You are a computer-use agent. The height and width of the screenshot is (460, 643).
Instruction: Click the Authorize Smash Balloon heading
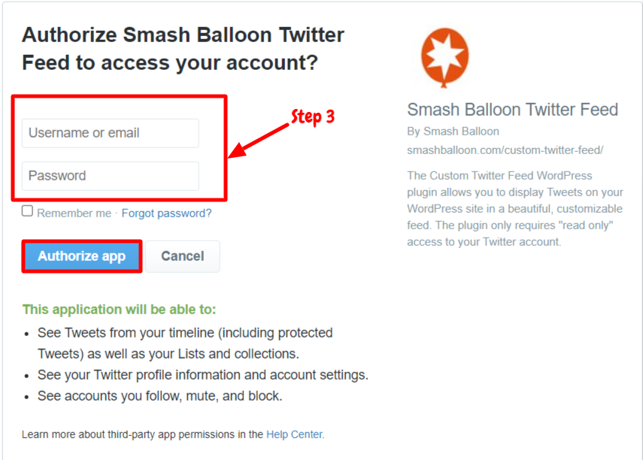[183, 48]
